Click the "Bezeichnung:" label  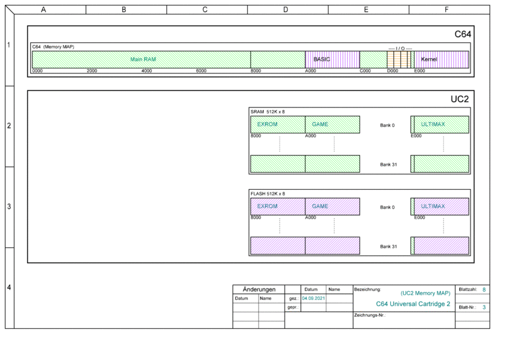[x=367, y=290]
